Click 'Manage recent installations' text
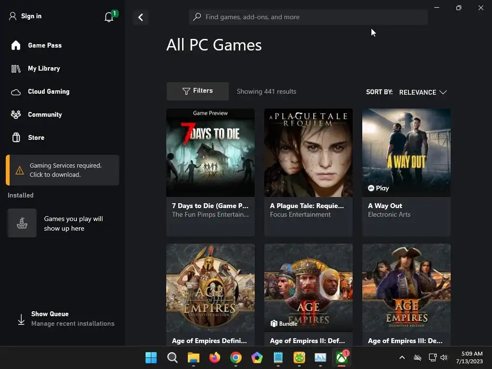 click(x=73, y=323)
